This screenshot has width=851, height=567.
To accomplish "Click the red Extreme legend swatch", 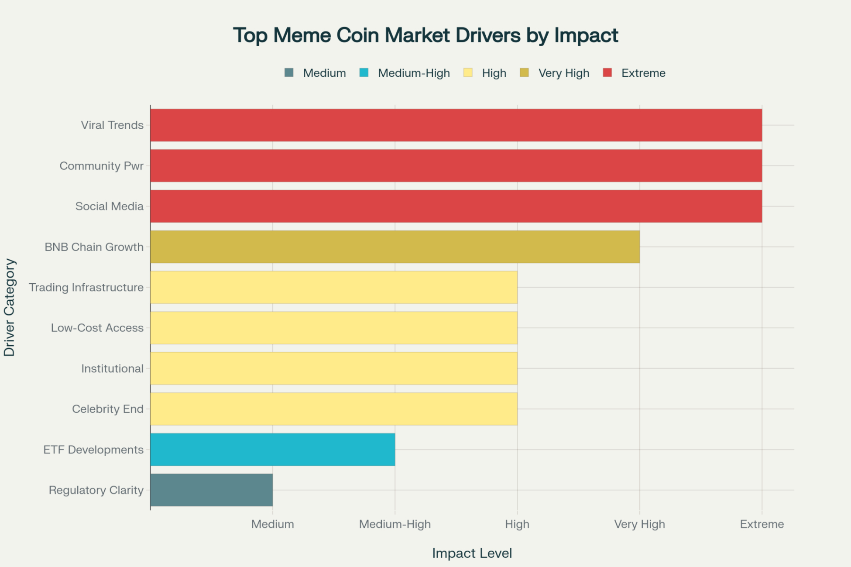I will click(x=607, y=72).
